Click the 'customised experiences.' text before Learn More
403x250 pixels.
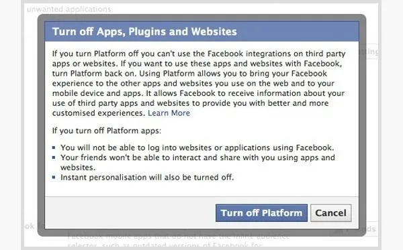click(x=99, y=113)
